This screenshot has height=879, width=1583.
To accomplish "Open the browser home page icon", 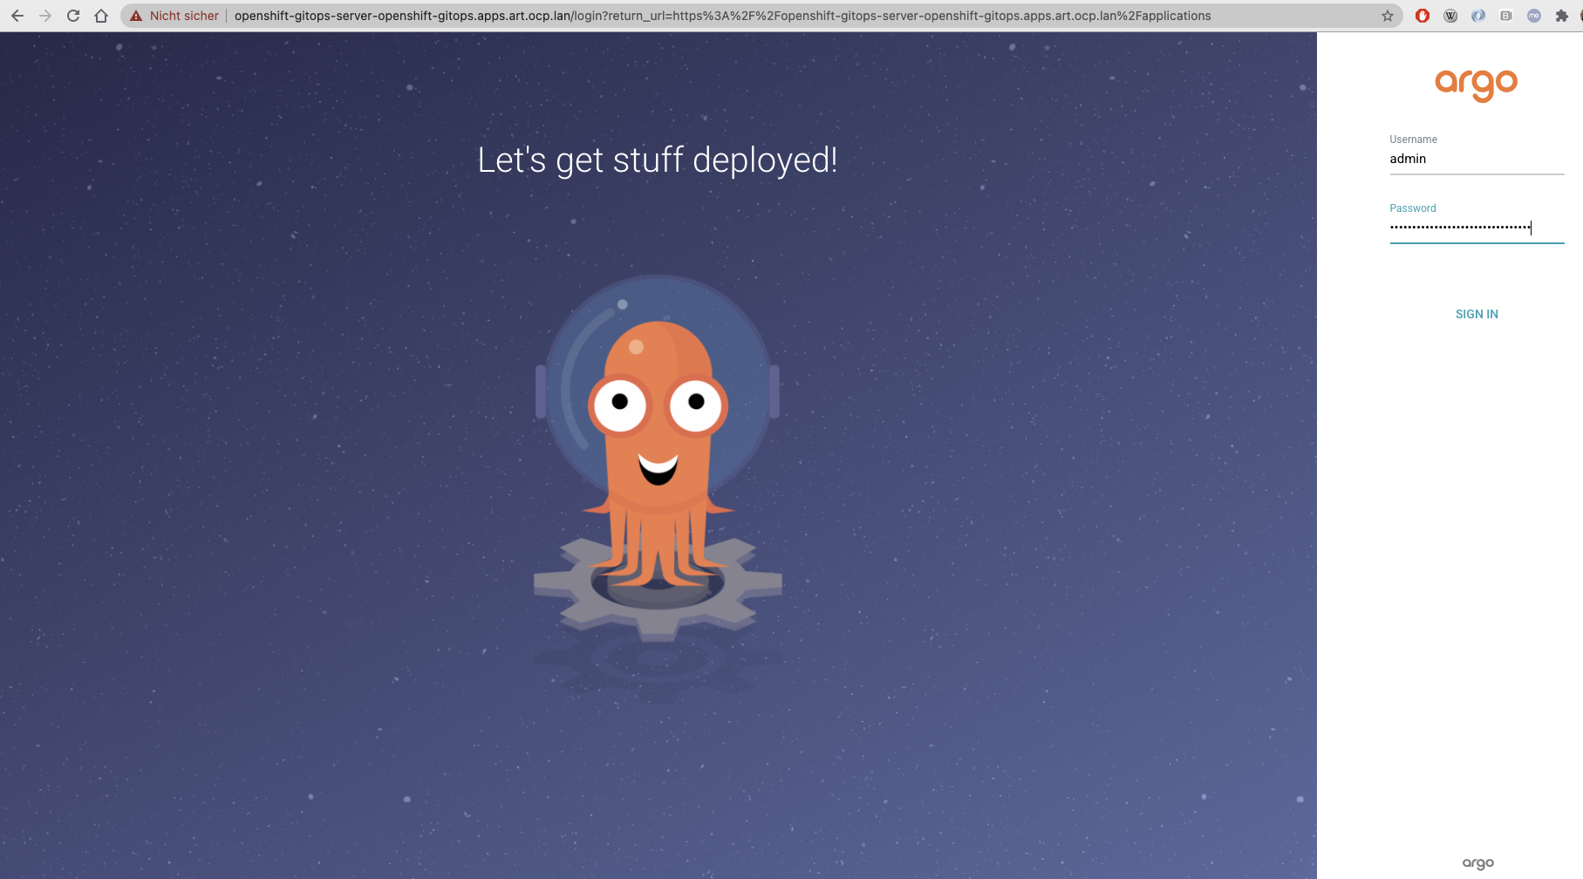I will tap(101, 16).
